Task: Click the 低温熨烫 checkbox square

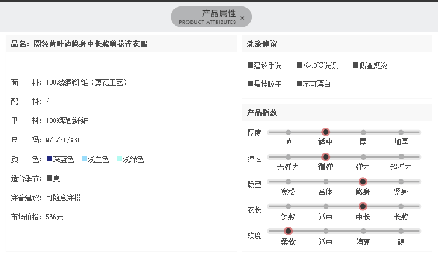Action: [x=355, y=65]
